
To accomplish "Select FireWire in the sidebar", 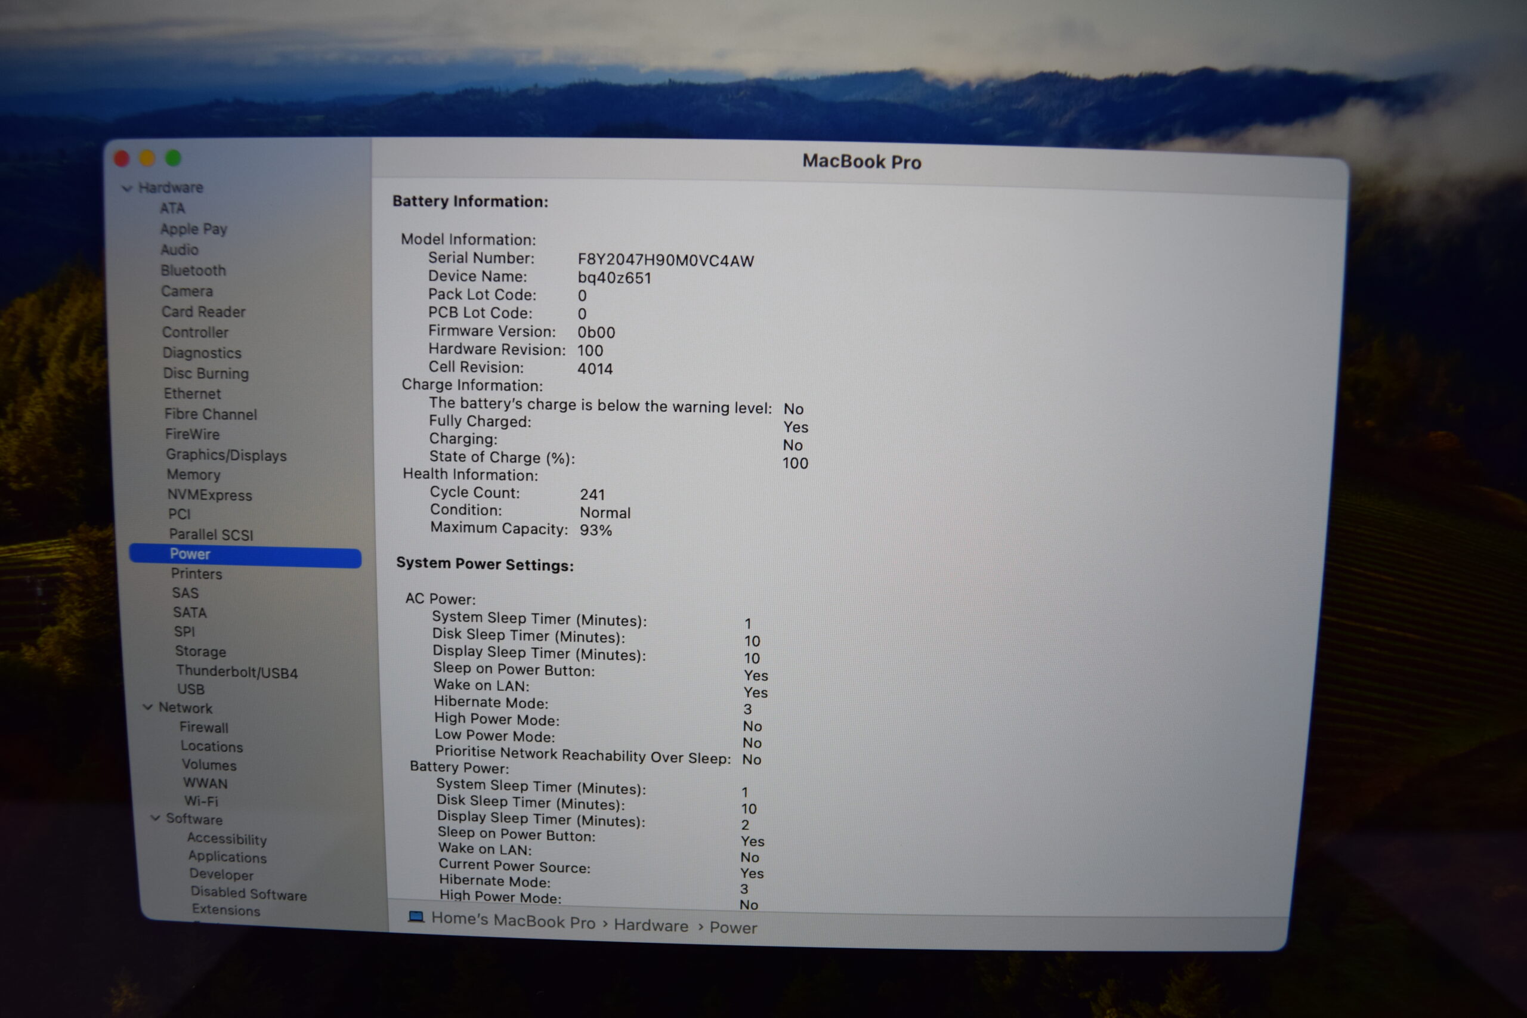I will 192,434.
